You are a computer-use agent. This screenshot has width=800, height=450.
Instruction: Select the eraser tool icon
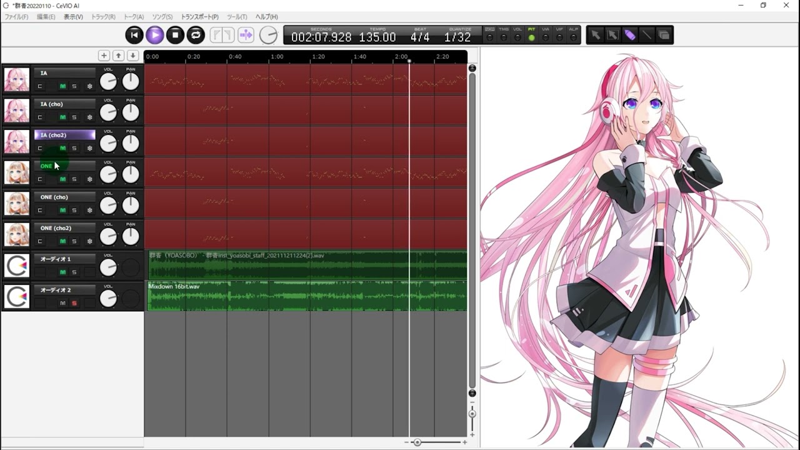pyautogui.click(x=664, y=36)
